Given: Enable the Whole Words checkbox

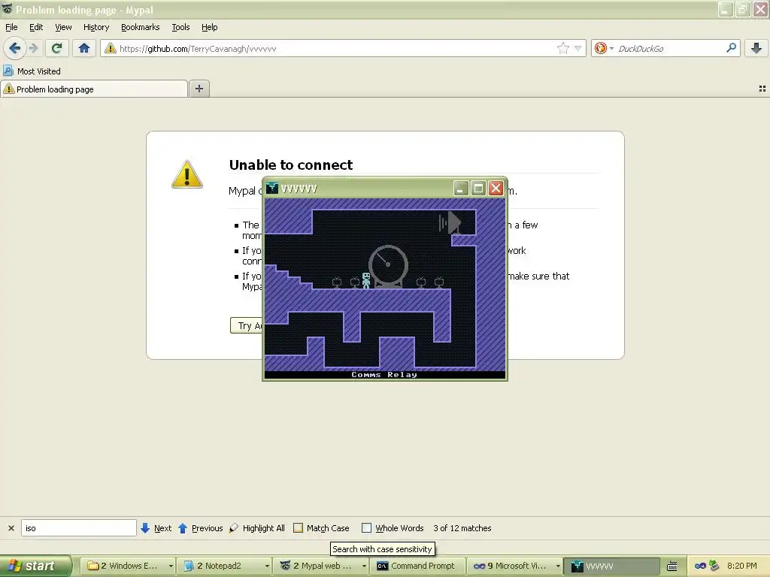Looking at the screenshot, I should pos(366,528).
